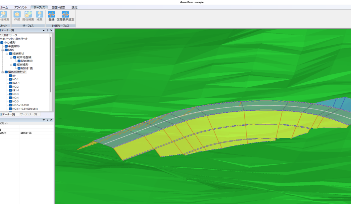
Task: Uncheck the 平面線形 checkbox
Action: coord(6,46)
